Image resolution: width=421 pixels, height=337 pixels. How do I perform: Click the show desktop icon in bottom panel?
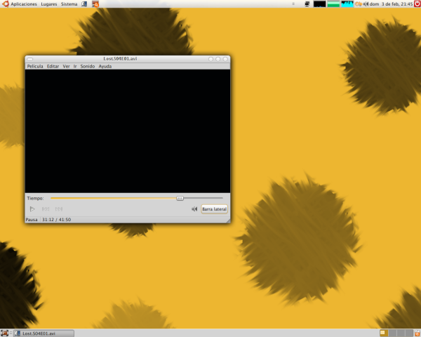pyautogui.click(x=5, y=333)
